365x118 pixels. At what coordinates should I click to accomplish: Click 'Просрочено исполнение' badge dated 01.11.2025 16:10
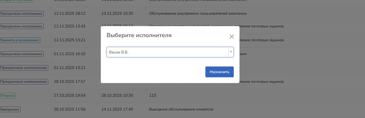pos(22,54)
